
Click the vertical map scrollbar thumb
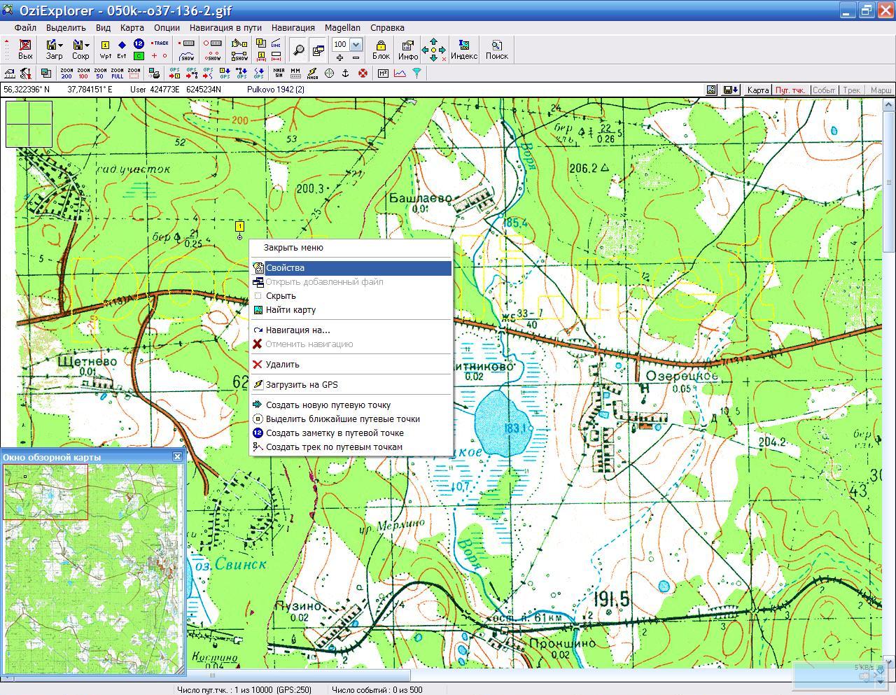[889, 182]
